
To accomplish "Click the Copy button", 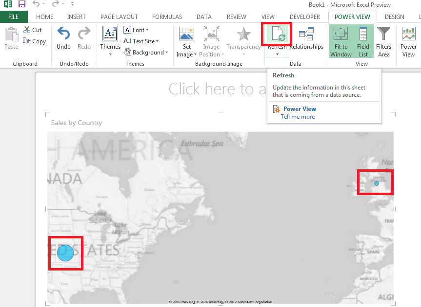I will (x=34, y=41).
